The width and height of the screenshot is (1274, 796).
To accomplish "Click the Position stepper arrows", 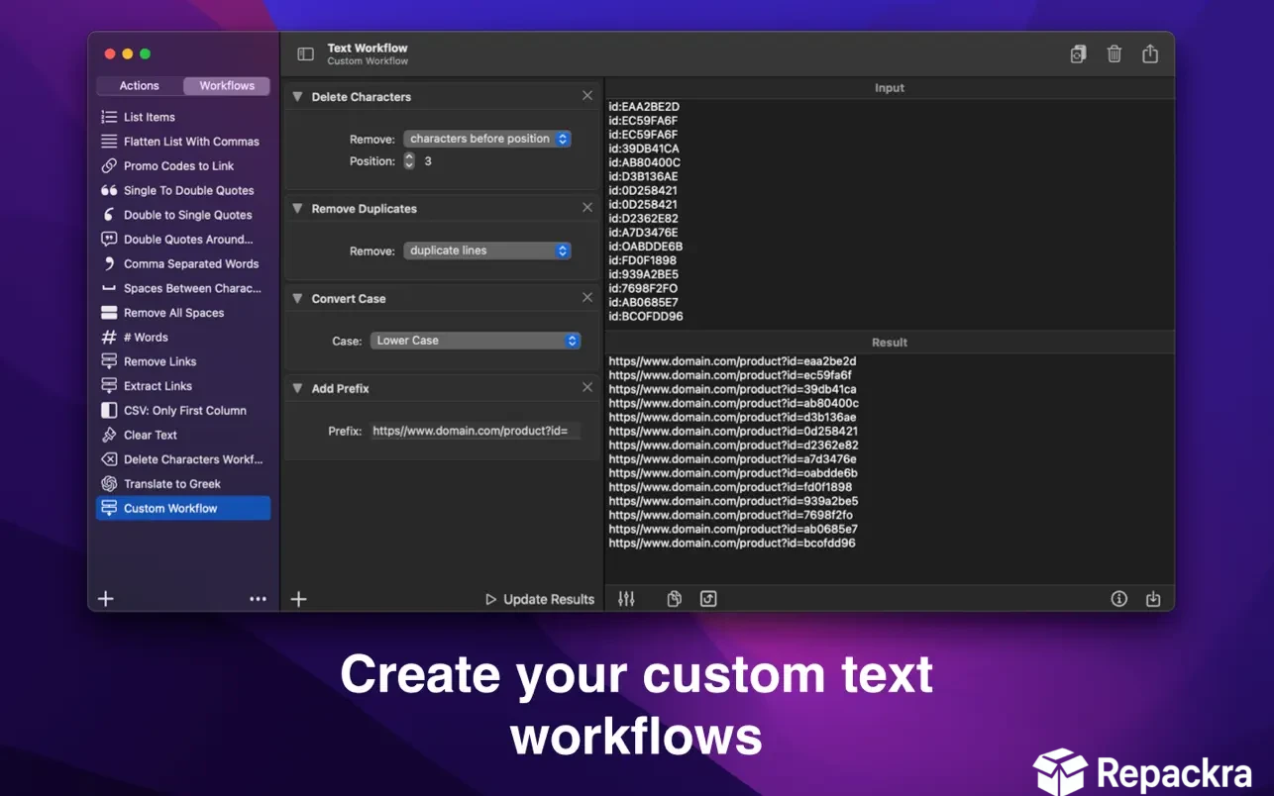I will click(x=409, y=160).
